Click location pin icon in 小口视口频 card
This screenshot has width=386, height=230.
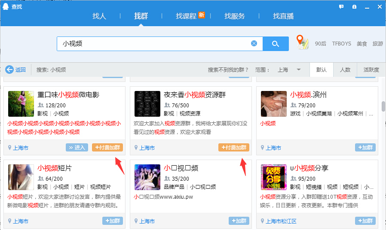tap(136, 221)
